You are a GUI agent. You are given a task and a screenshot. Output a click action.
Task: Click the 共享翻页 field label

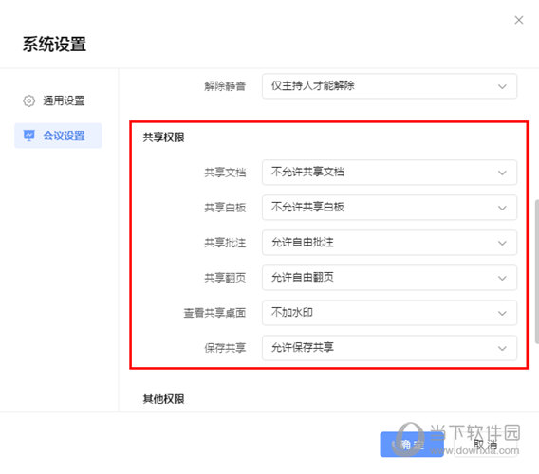(225, 278)
